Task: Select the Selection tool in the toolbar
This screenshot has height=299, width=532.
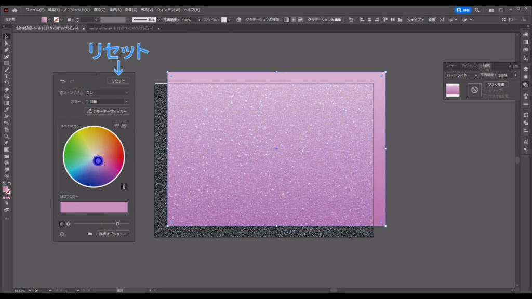Action: [x=6, y=35]
